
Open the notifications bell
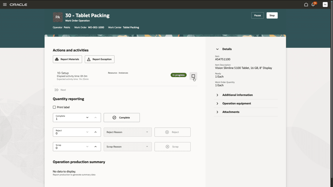(x=313, y=5)
